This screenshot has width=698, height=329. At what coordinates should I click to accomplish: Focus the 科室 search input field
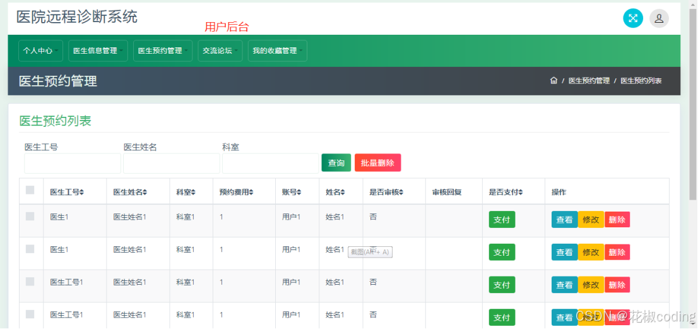point(271,164)
